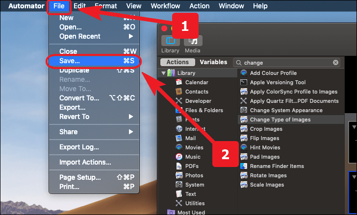
Task: Choose Export… from the File menu
Action: (94, 107)
